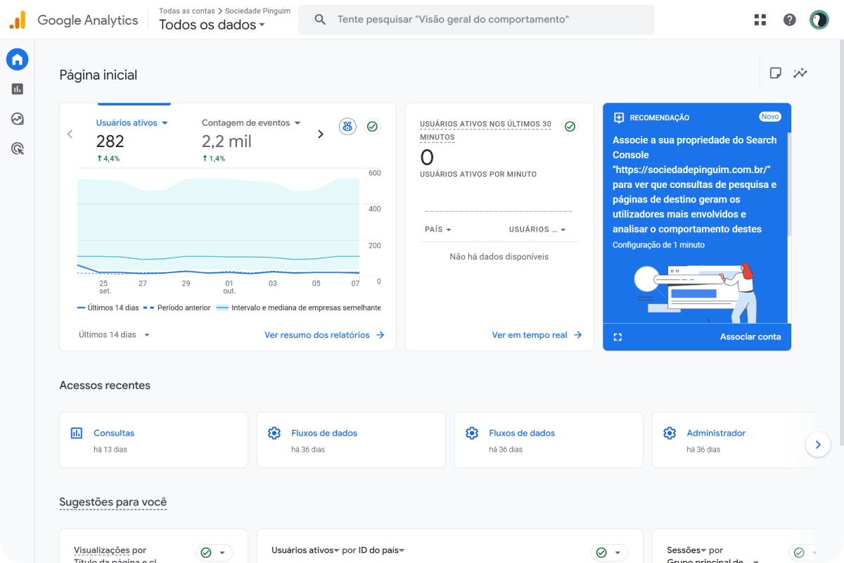This screenshot has height=563, width=844.
Task: Open the Reports icon in the sidebar
Action: tap(18, 89)
